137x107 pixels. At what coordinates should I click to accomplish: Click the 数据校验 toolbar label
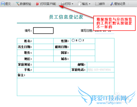[x=25, y=4]
